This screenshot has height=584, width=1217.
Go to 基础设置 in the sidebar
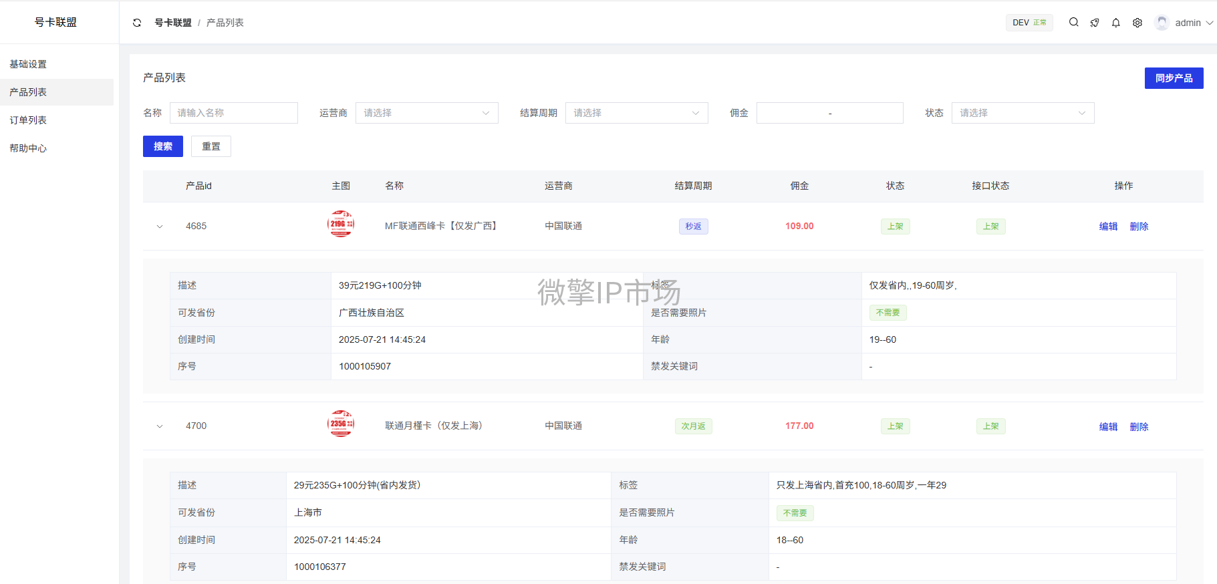(x=28, y=64)
